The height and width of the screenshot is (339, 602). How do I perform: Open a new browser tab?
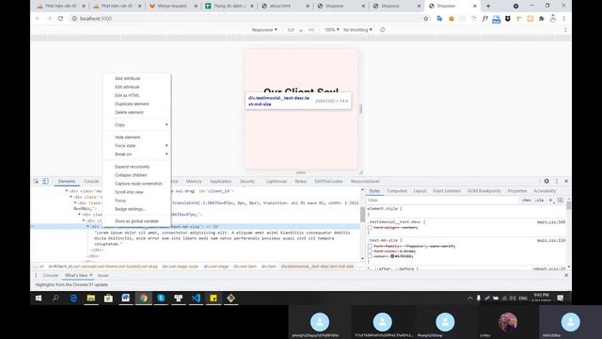tap(488, 7)
